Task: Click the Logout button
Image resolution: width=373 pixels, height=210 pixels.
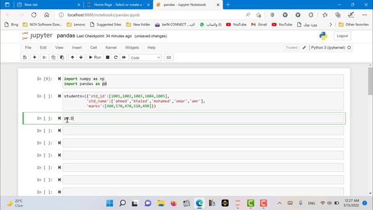Action: (342, 36)
